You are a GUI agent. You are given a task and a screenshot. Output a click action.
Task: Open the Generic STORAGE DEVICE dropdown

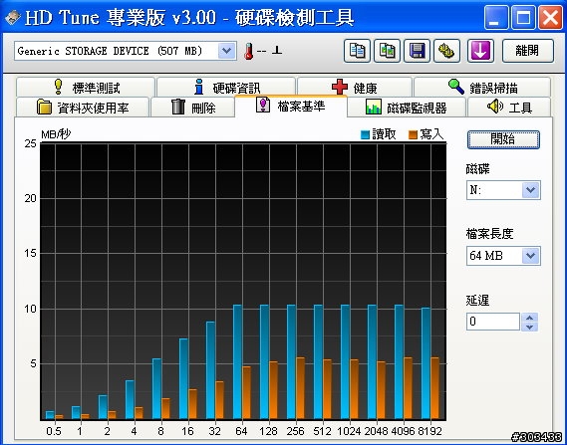point(227,51)
